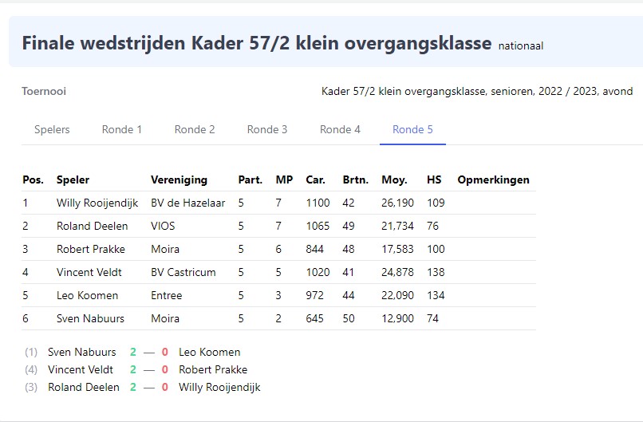Click the MP column header
Image resolution: width=643 pixels, height=422 pixels.
click(x=284, y=179)
